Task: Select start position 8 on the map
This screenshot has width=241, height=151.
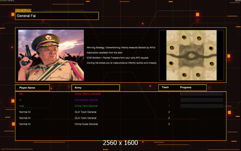Action: (199, 38)
